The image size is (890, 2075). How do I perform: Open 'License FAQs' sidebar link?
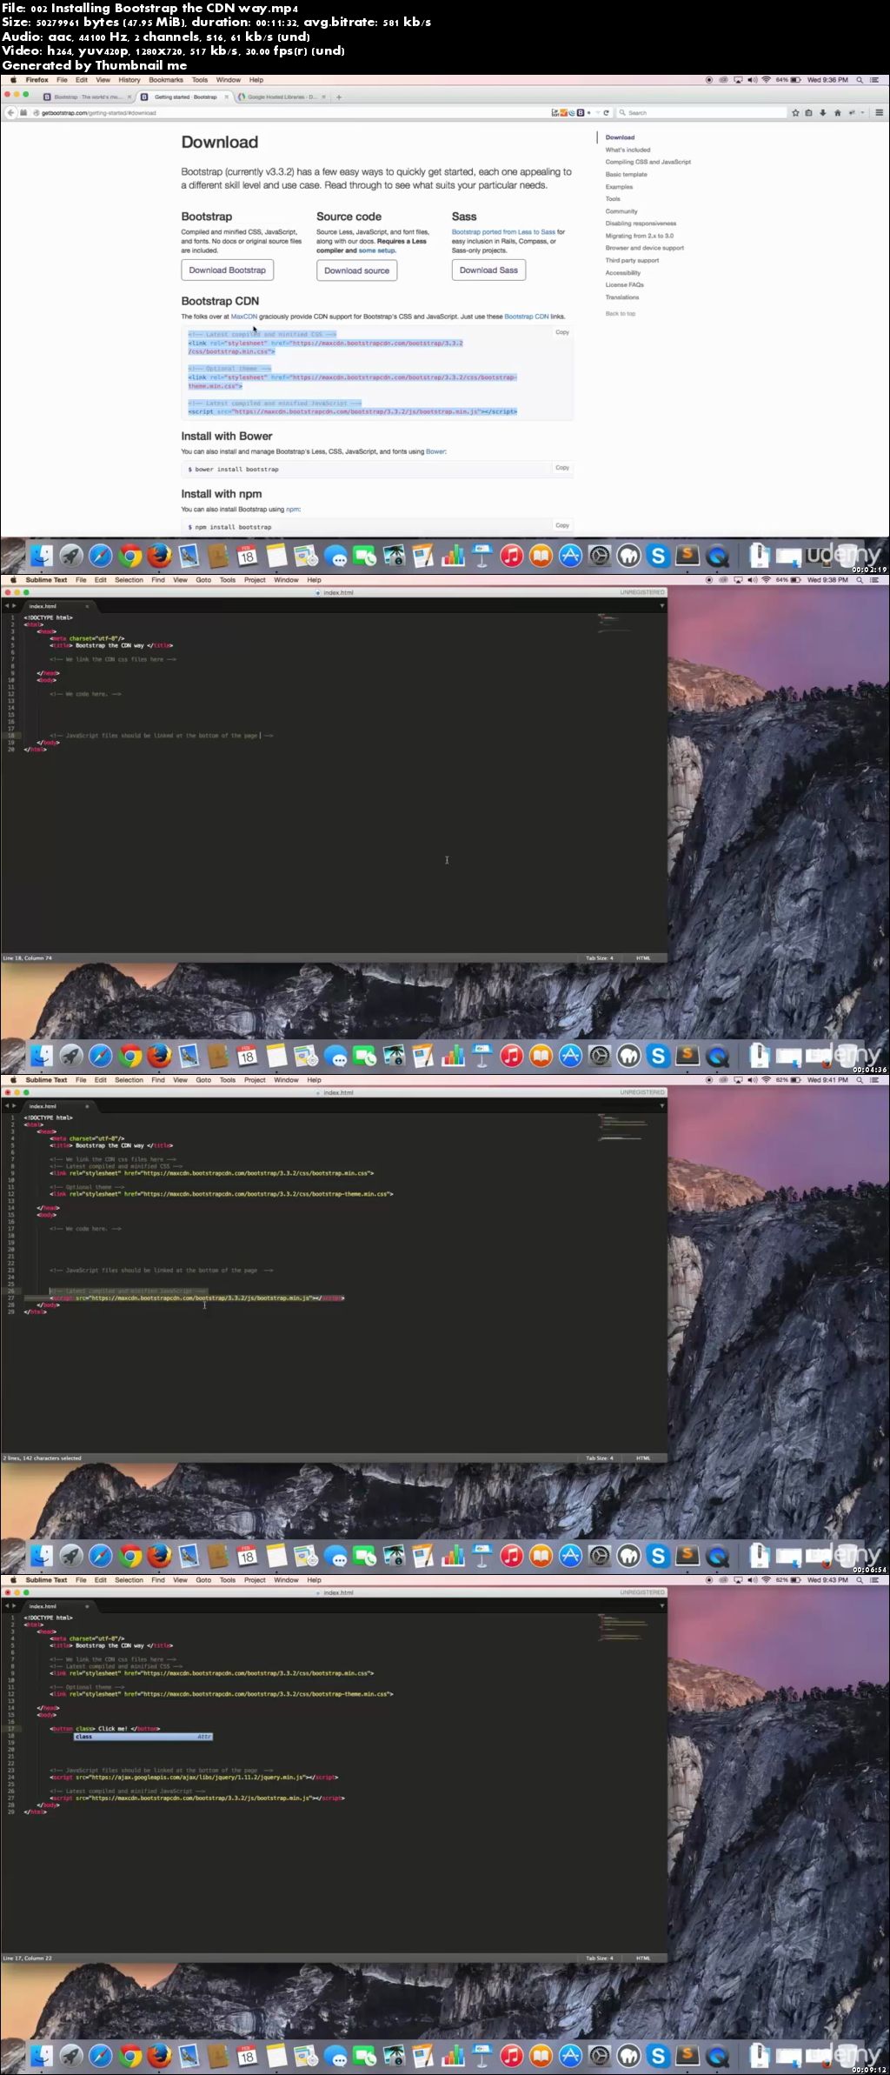[x=625, y=284]
